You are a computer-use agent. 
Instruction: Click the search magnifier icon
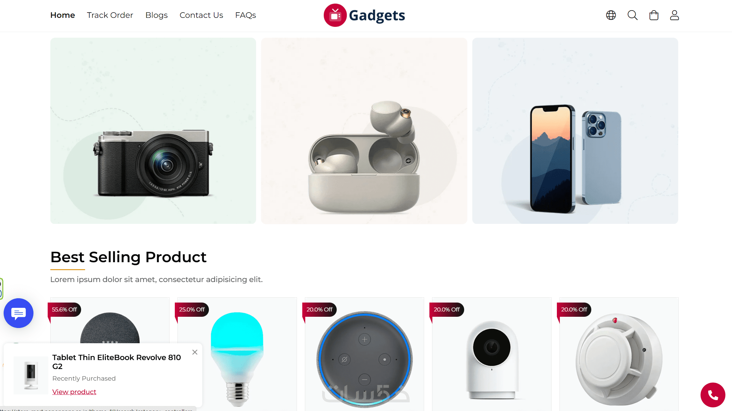tap(632, 15)
